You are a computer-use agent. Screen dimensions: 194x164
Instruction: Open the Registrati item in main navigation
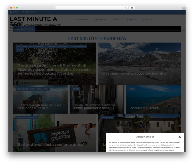[132, 19]
